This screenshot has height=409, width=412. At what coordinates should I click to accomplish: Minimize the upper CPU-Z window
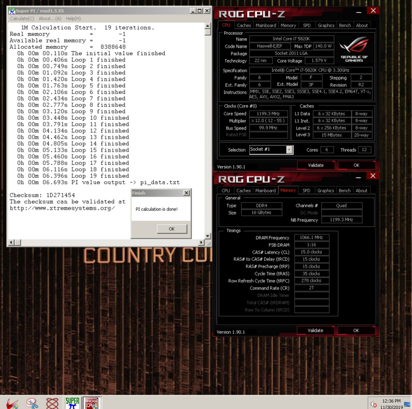359,12
